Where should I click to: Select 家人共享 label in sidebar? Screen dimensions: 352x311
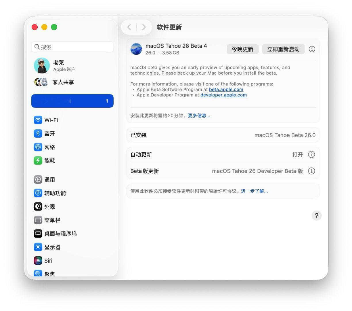click(63, 82)
